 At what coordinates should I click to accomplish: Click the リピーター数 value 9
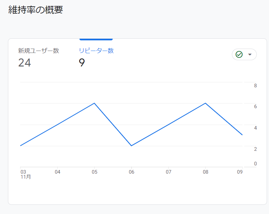point(82,63)
